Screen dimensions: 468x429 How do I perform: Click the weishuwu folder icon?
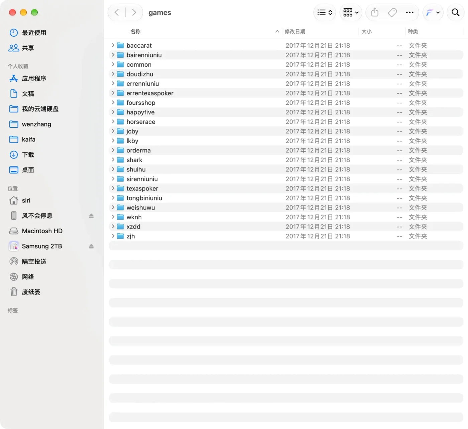(x=120, y=207)
